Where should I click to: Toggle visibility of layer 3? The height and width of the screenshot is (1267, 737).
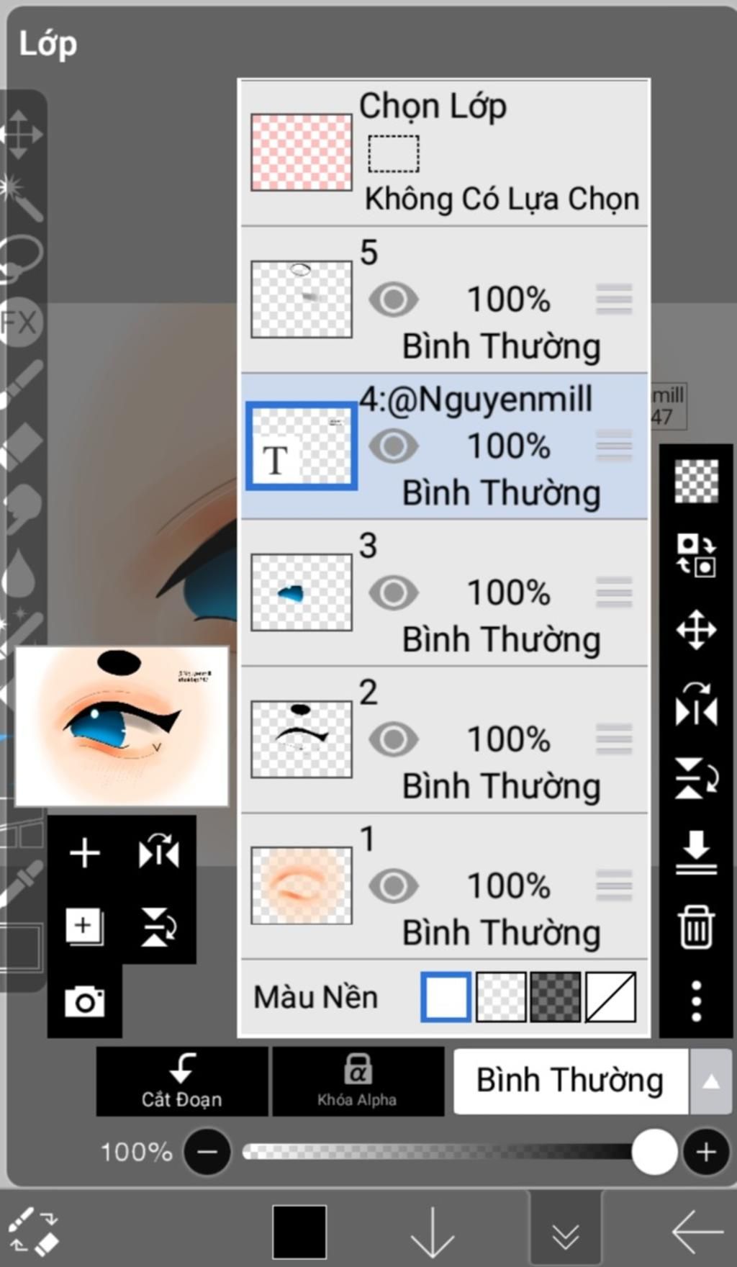pyautogui.click(x=394, y=592)
